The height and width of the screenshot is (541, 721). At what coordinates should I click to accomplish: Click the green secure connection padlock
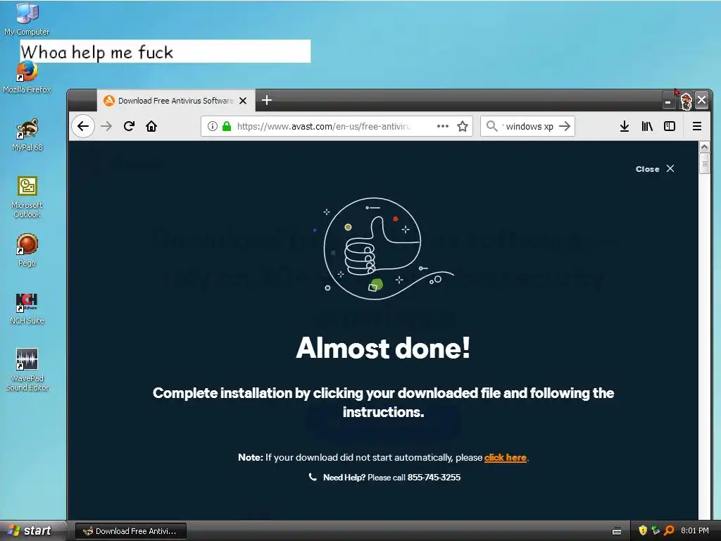click(x=227, y=126)
